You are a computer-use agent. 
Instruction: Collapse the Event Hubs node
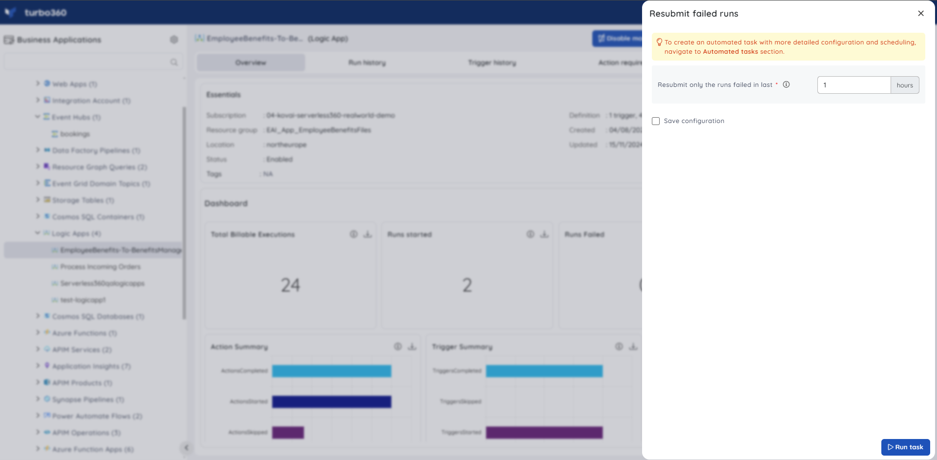[x=38, y=117]
